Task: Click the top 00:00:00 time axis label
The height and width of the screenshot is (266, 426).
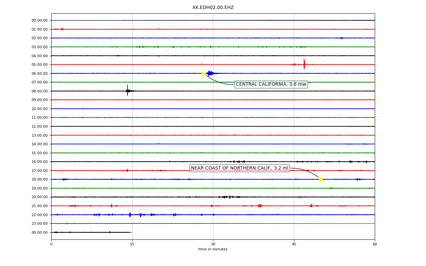Action: pyautogui.click(x=40, y=20)
